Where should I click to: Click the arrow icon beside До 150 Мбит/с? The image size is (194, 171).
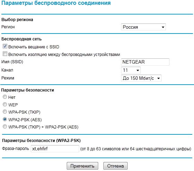(x=158, y=78)
